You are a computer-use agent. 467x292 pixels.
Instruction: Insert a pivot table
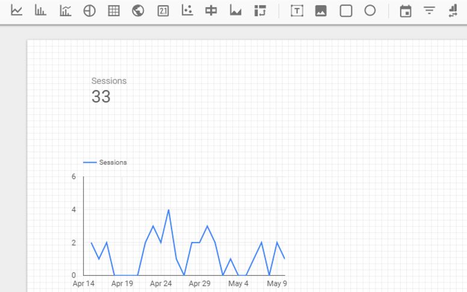[260, 11]
